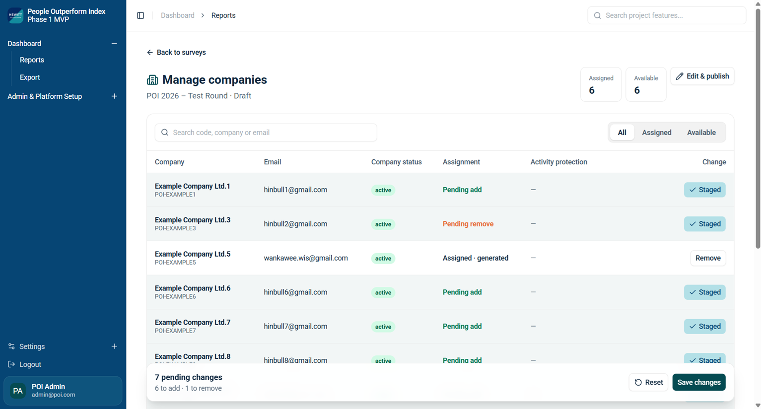This screenshot has height=409, width=761.
Task: Click the Hewitt logo in sidebar header
Action: tap(15, 15)
